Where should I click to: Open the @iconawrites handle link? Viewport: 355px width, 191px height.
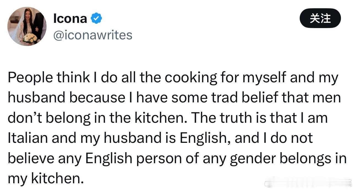(x=92, y=36)
